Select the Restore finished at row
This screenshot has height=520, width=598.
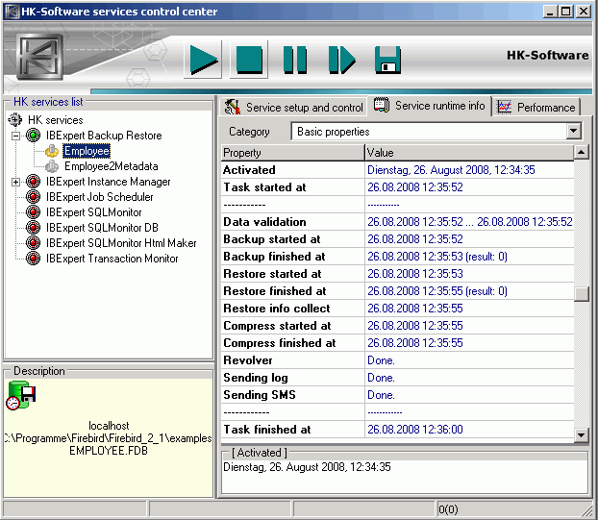[x=397, y=291]
